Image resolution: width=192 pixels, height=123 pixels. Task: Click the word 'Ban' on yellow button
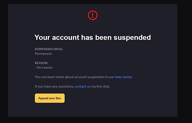[x=59, y=98]
